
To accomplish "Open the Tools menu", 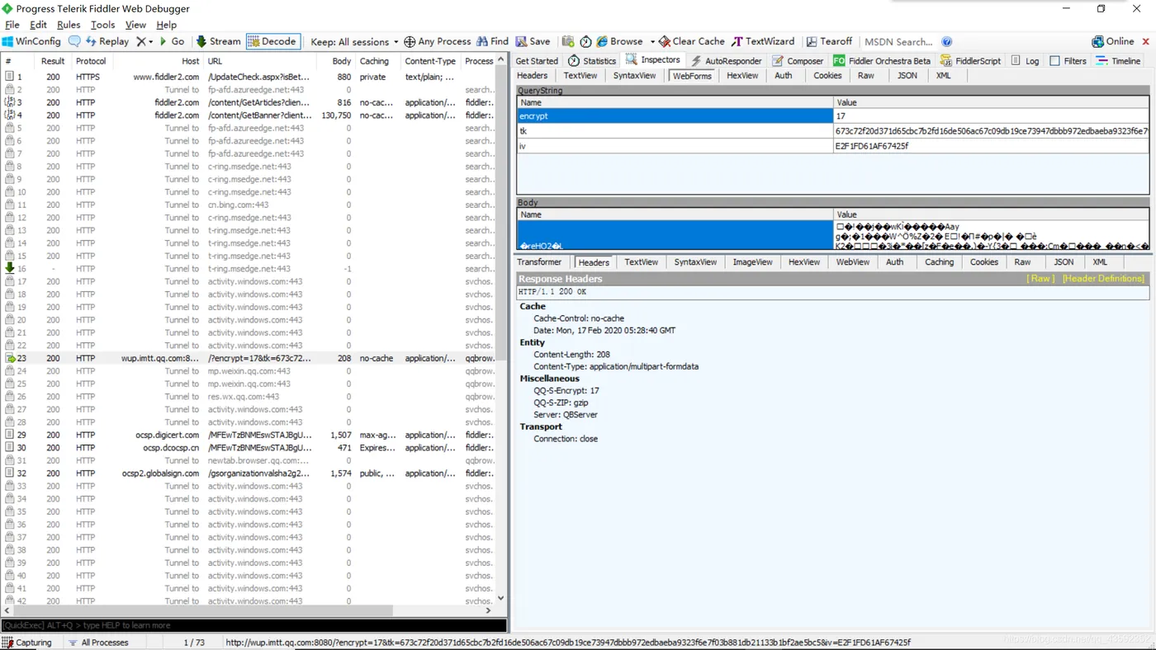I will 102,25.
